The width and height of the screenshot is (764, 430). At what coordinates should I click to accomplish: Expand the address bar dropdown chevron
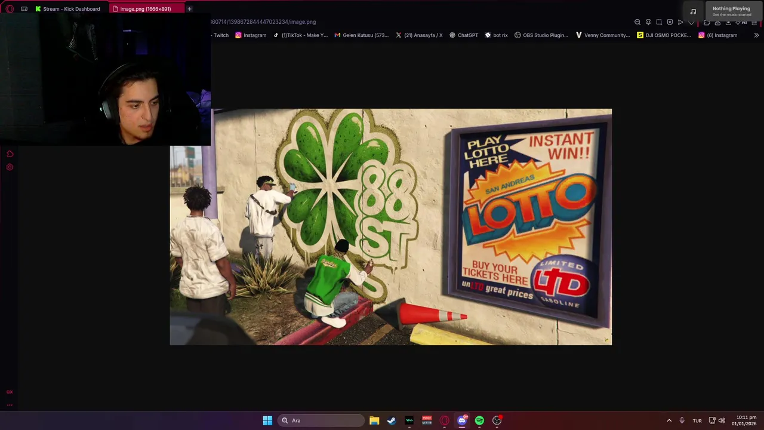tap(691, 23)
